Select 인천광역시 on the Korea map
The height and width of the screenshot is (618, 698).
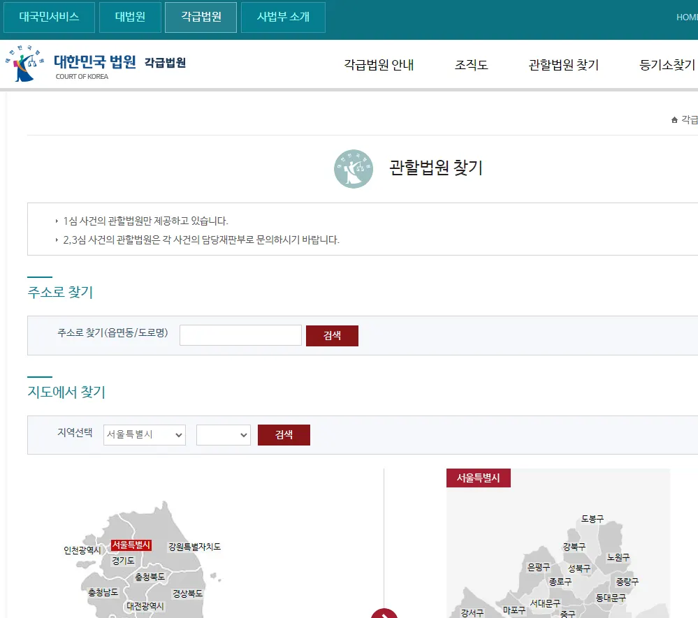(x=82, y=550)
